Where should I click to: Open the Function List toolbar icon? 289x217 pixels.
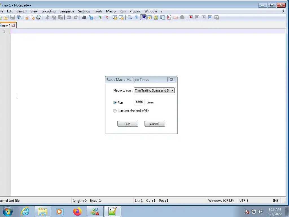click(x=169, y=17)
